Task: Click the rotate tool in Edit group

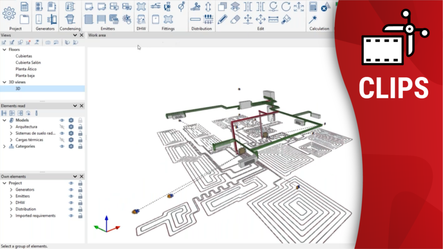Action: [x=286, y=6]
